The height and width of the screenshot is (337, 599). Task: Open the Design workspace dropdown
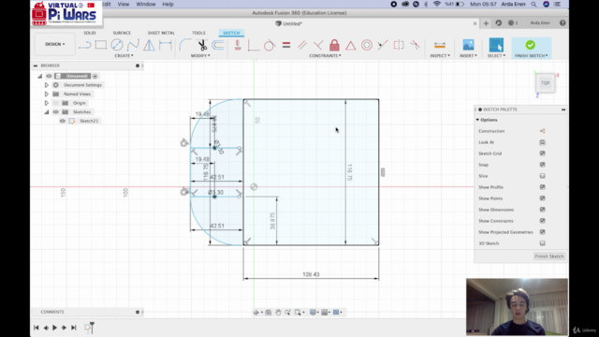point(55,44)
